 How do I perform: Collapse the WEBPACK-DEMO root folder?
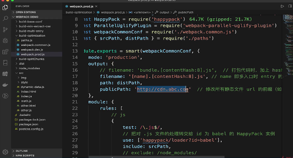pos(37,17)
